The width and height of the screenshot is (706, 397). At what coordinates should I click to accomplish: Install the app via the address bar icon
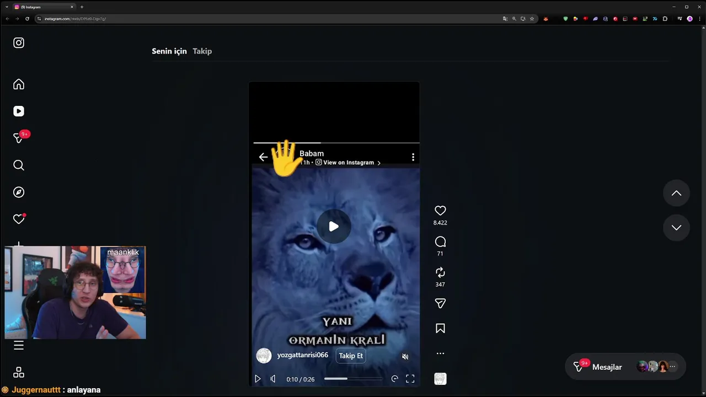[x=523, y=19]
